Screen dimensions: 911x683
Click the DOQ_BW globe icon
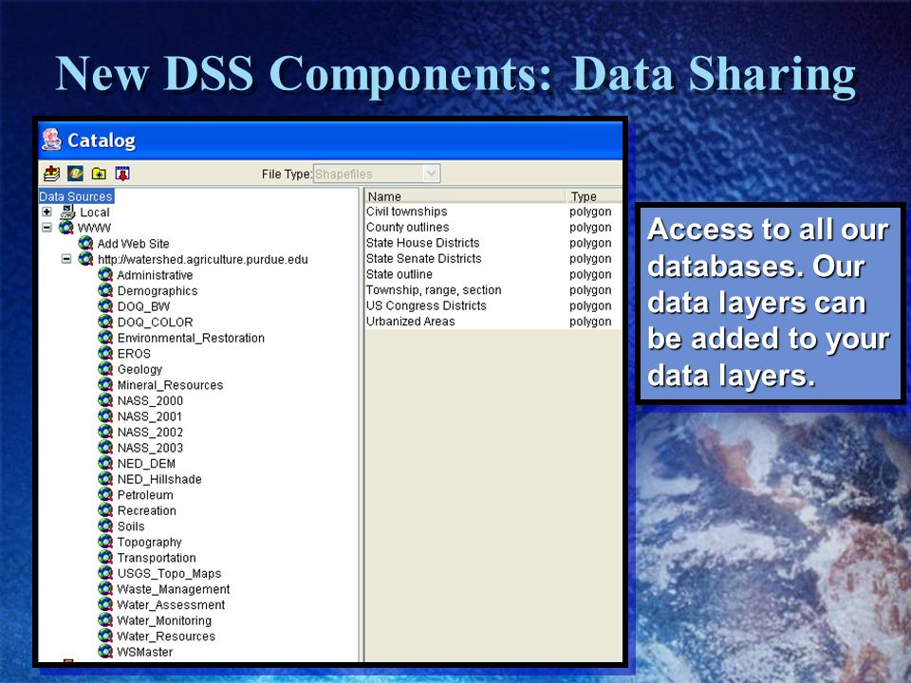point(105,305)
